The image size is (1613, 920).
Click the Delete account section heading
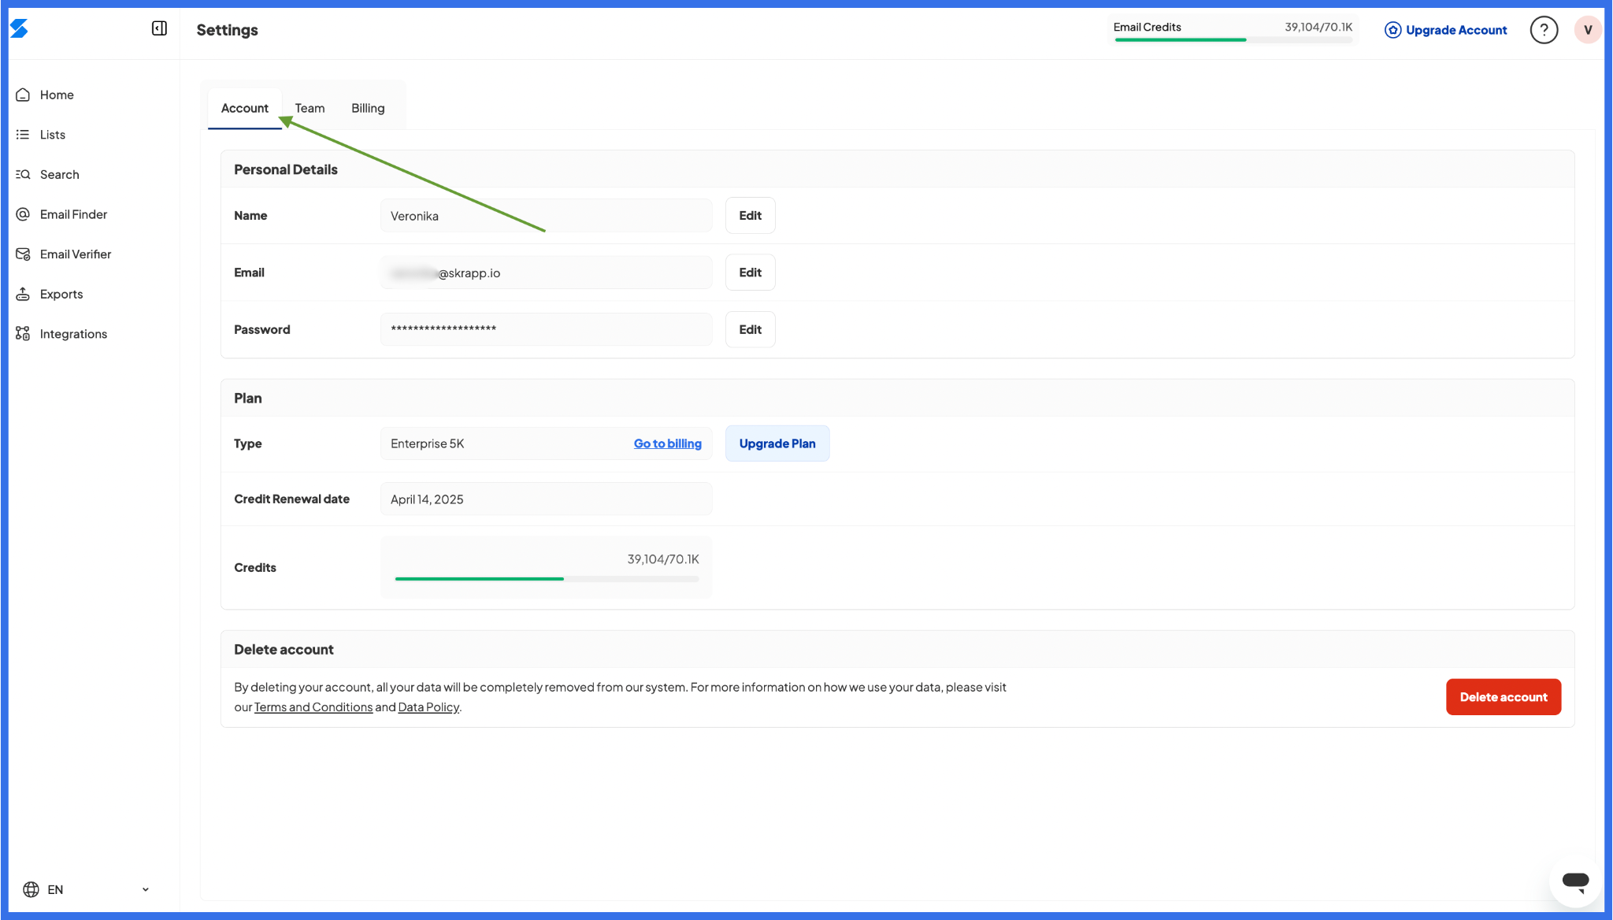point(284,649)
